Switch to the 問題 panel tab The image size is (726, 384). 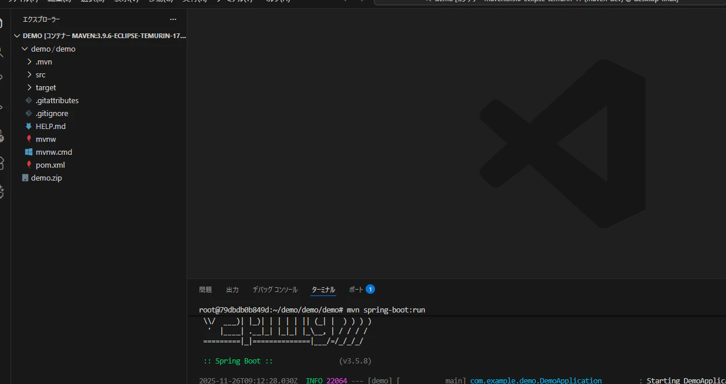[x=205, y=290]
